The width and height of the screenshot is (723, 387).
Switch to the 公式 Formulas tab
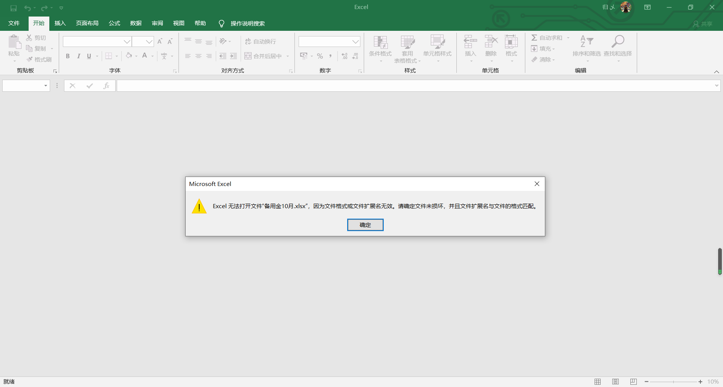[x=114, y=23]
